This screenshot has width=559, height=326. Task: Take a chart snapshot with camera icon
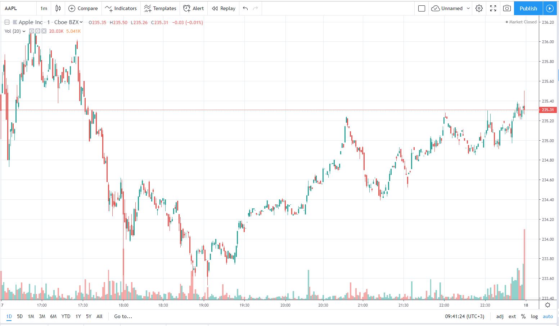pyautogui.click(x=507, y=8)
